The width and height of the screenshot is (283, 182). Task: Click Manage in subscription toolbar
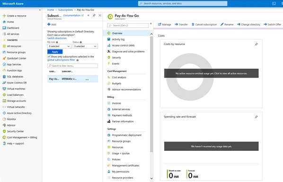(164, 25)
